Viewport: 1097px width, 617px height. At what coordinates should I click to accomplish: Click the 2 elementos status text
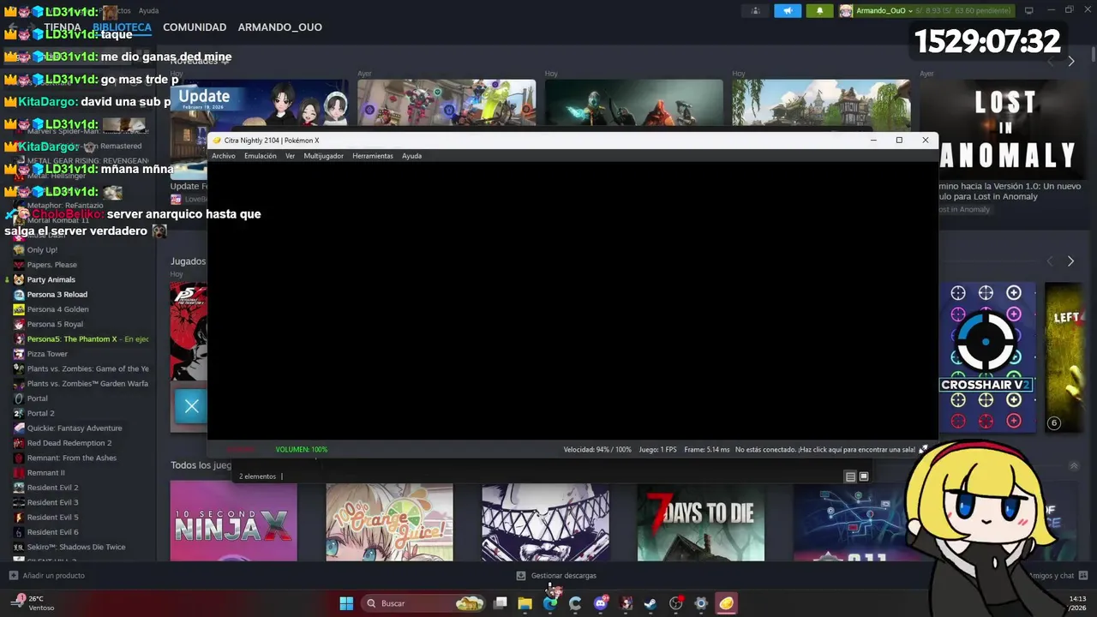coord(258,476)
